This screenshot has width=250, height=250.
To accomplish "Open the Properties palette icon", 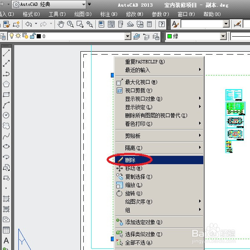I will pyautogui.click(x=101, y=24).
